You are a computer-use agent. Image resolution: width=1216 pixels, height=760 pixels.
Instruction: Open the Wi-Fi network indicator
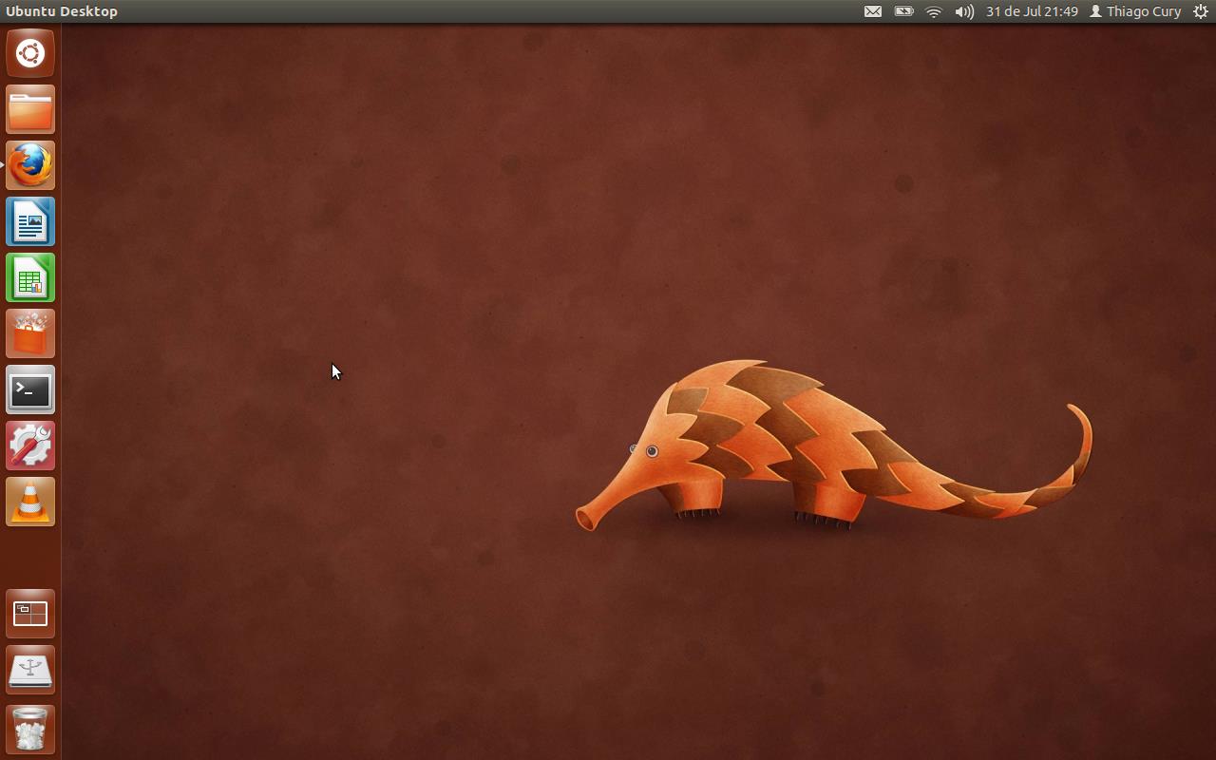[934, 11]
